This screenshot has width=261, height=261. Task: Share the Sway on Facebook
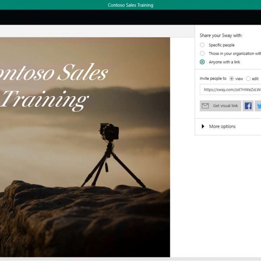click(x=248, y=106)
